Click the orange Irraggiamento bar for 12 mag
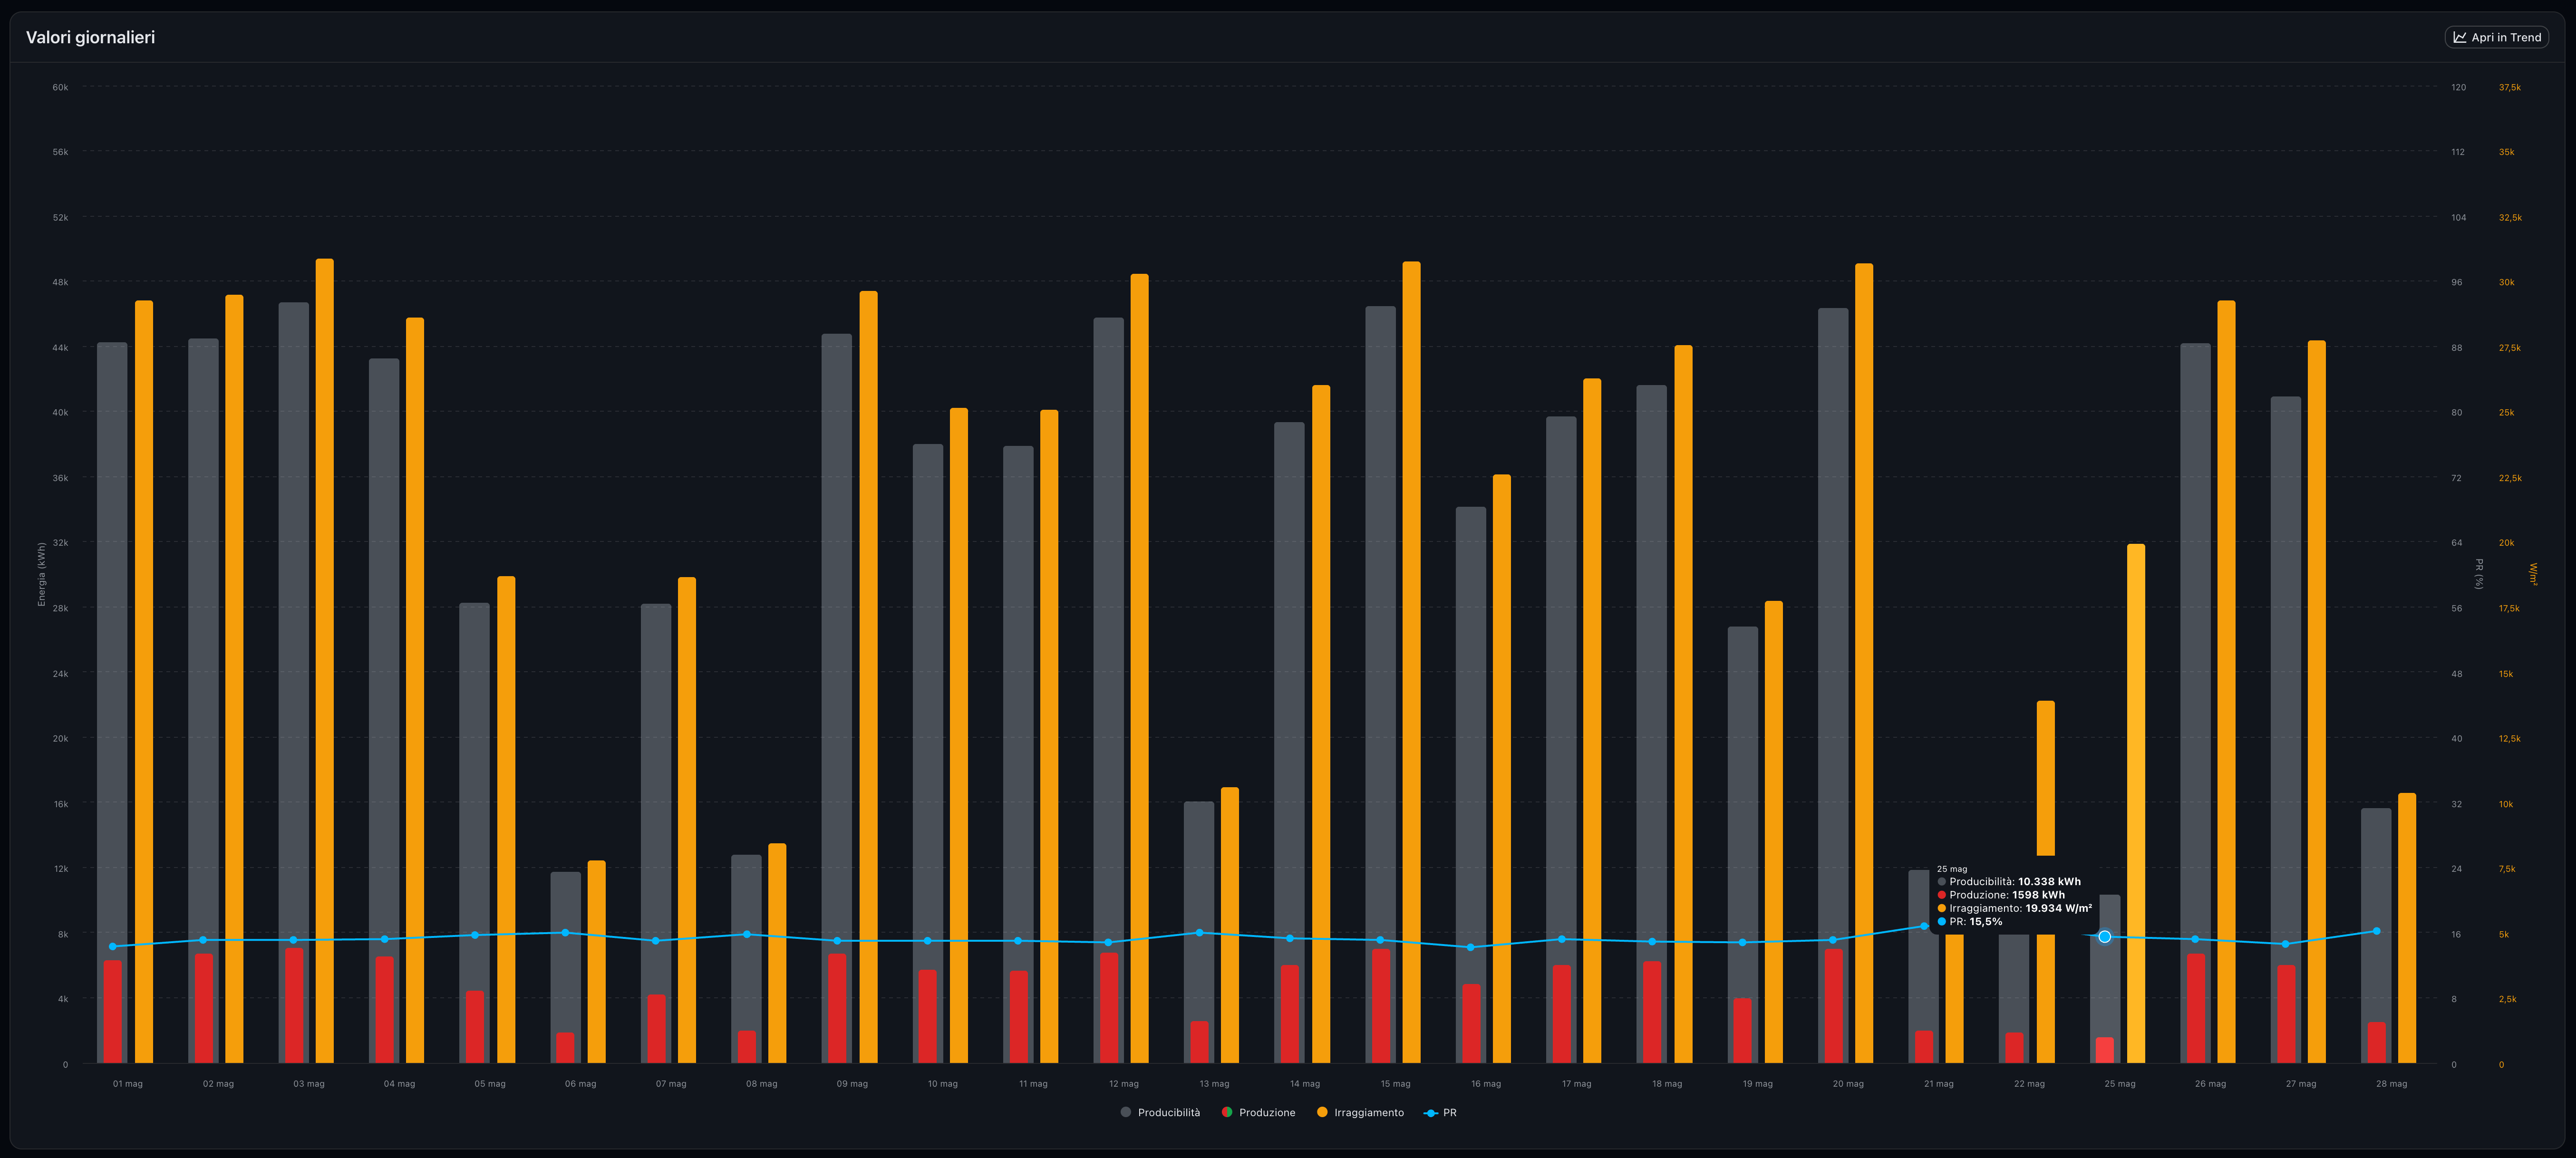The height and width of the screenshot is (1158, 2576). pyautogui.click(x=1139, y=668)
